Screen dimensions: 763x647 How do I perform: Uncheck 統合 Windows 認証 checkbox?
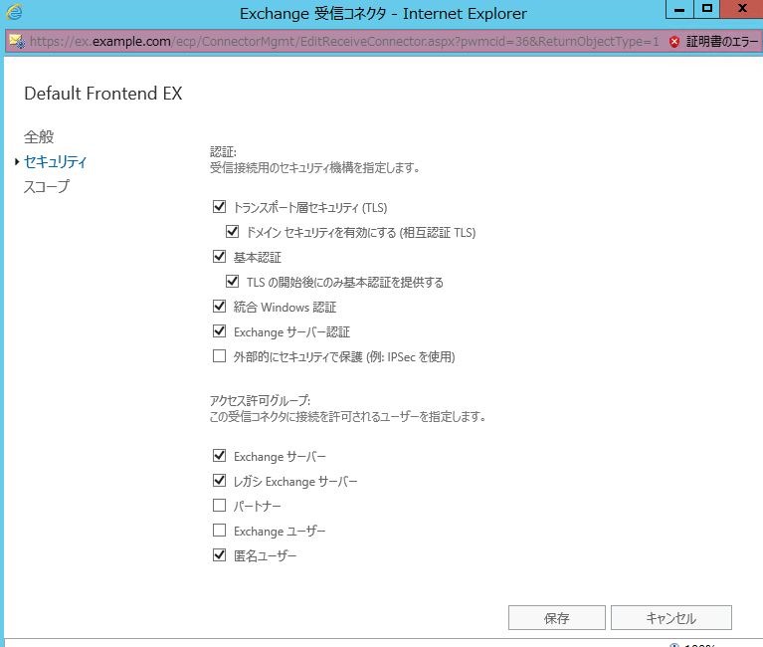tap(220, 306)
